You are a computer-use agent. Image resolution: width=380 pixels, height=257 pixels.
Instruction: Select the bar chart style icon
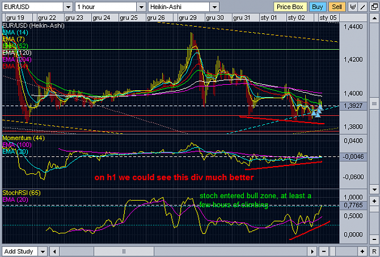pyautogui.click(x=353, y=7)
